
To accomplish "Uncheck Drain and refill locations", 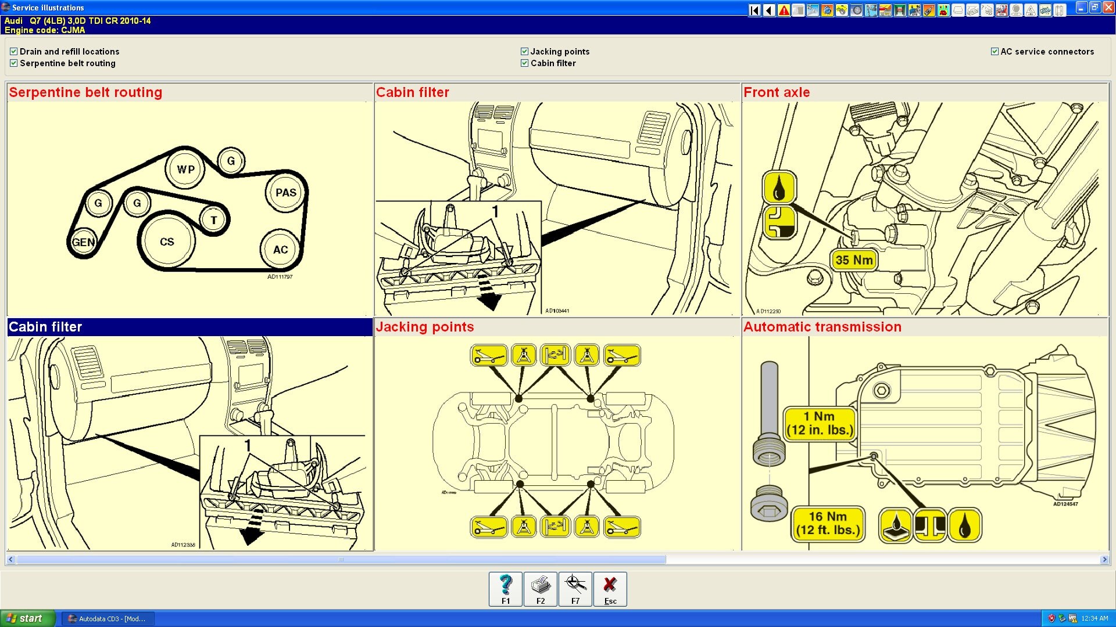I will (x=13, y=51).
